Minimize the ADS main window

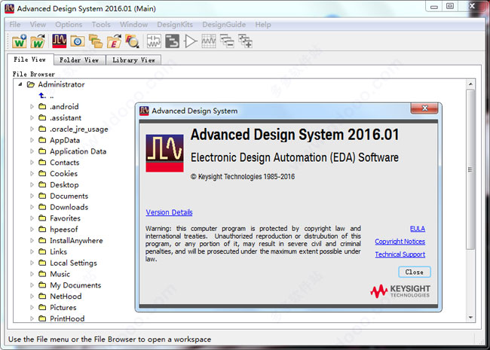point(433,7)
